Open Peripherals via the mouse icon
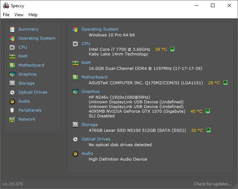Screen dimensions: 238x189 (x=12, y=110)
